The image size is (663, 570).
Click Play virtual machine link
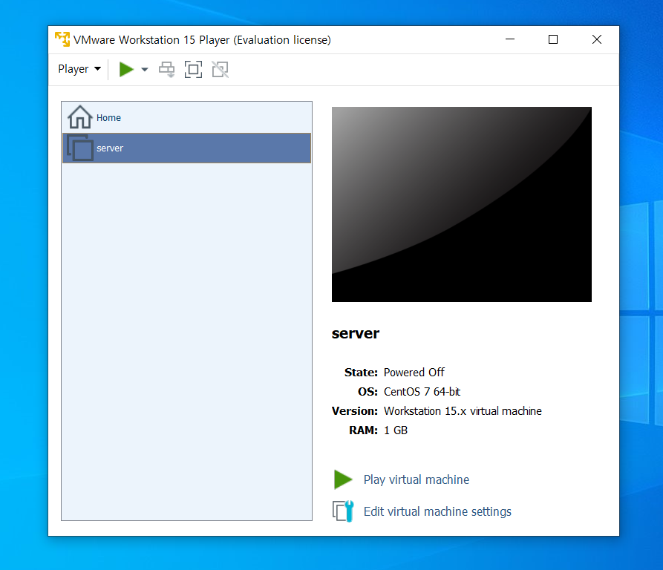pos(416,479)
